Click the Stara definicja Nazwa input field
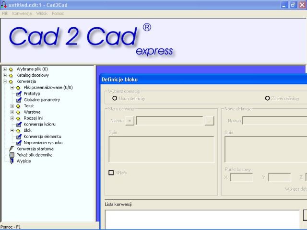 click(169, 121)
